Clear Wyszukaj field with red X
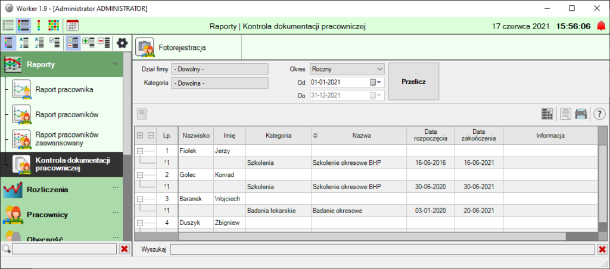 602,249
